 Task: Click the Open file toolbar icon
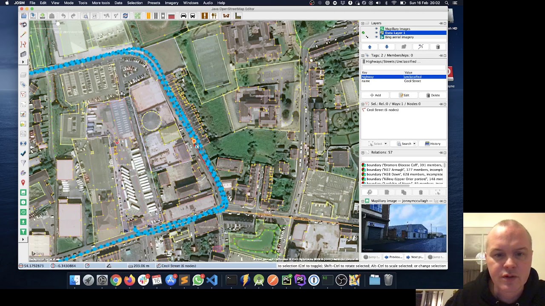click(23, 16)
